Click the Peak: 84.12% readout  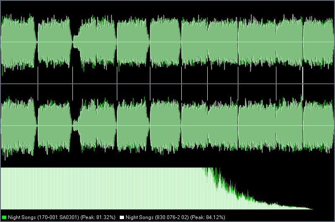click(207, 217)
